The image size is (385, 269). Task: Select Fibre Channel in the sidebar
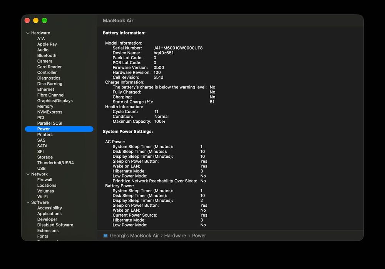point(51,95)
